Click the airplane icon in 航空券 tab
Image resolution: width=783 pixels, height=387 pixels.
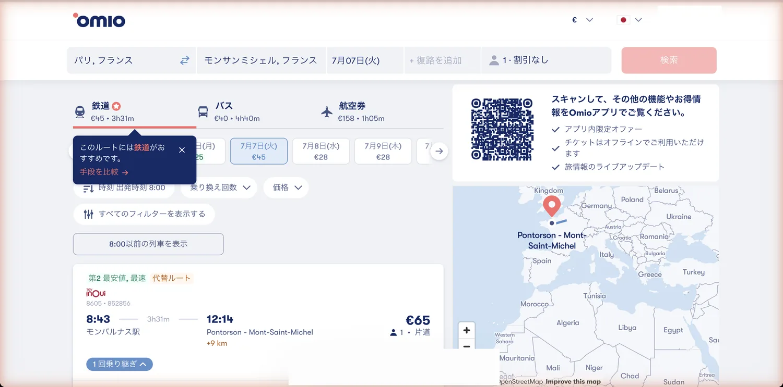point(327,111)
